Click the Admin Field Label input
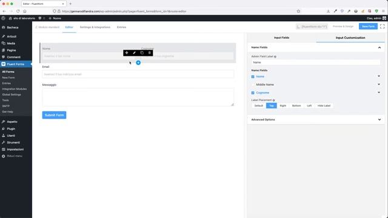This screenshot has height=218, width=388. pos(316,62)
